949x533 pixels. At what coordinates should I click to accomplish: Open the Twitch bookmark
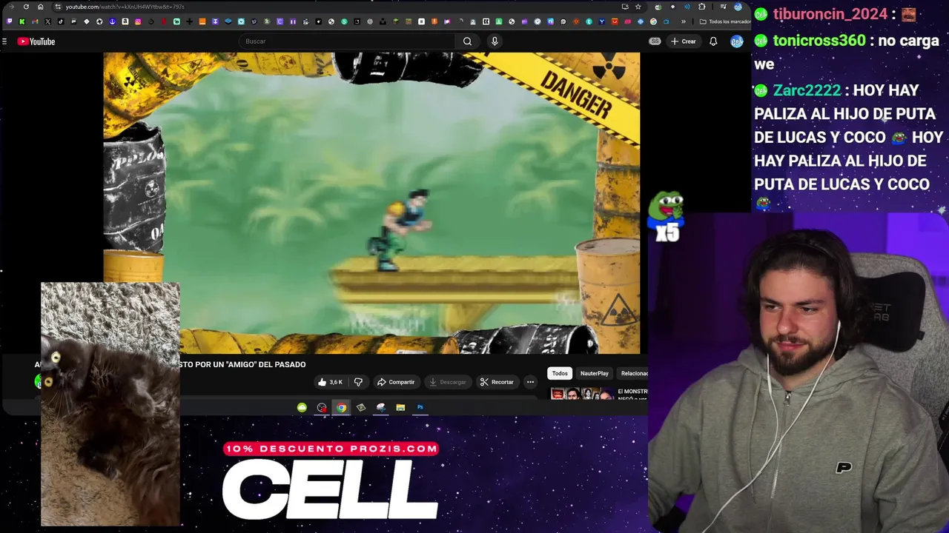(x=9, y=21)
